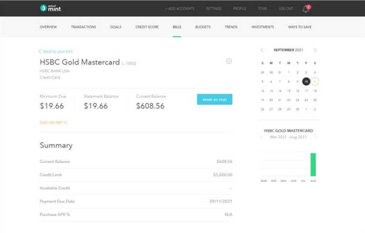Click Mar 2021 - Aug 2021 range

(x=288, y=137)
